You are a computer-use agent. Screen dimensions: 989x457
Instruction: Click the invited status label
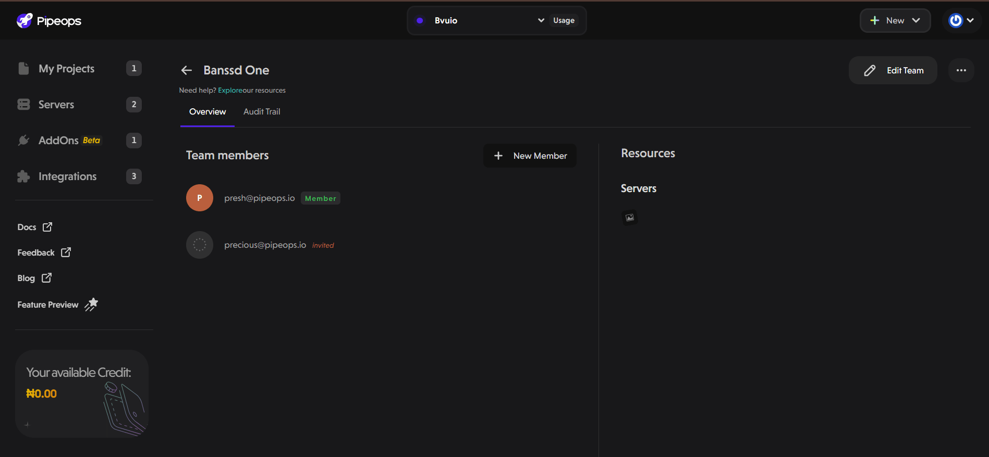(x=323, y=245)
